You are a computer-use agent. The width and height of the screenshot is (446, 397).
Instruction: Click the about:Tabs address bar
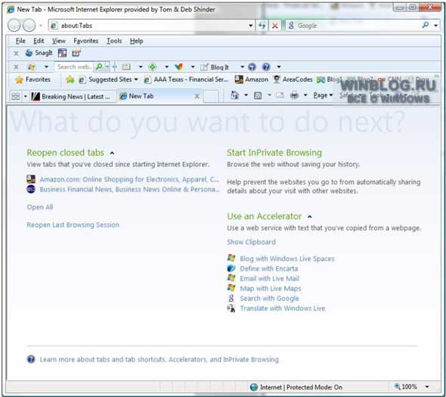[x=147, y=26]
